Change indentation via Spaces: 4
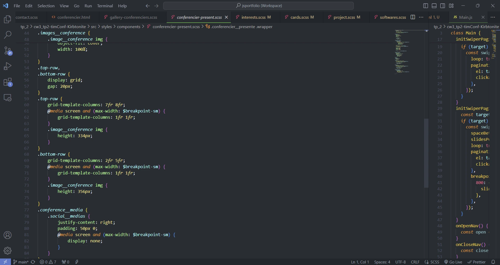Viewport: 500px width, 265px height. click(x=382, y=262)
